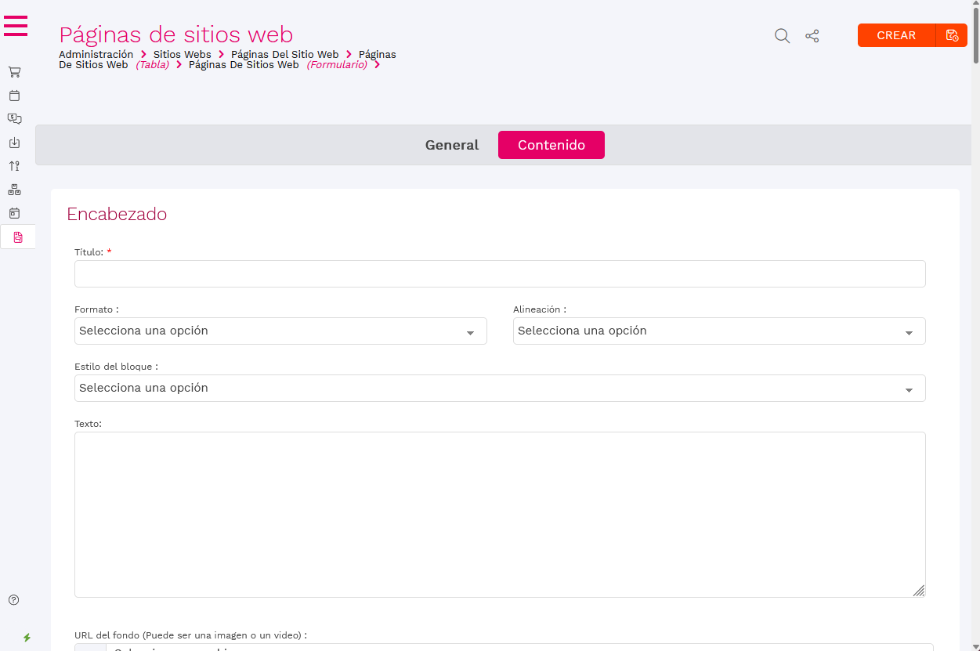
Task: Select the stacked boxes sidebar icon
Action: [14, 190]
